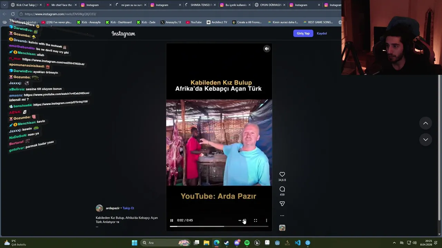Viewport: 442px width, 248px height.
Task: Open the audio thumbnail below the reel actions
Action: click(x=282, y=228)
